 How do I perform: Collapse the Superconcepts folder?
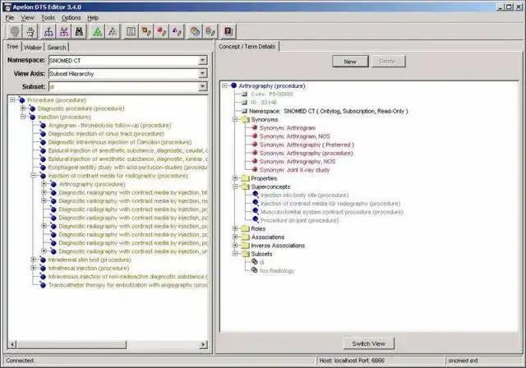[x=236, y=186]
